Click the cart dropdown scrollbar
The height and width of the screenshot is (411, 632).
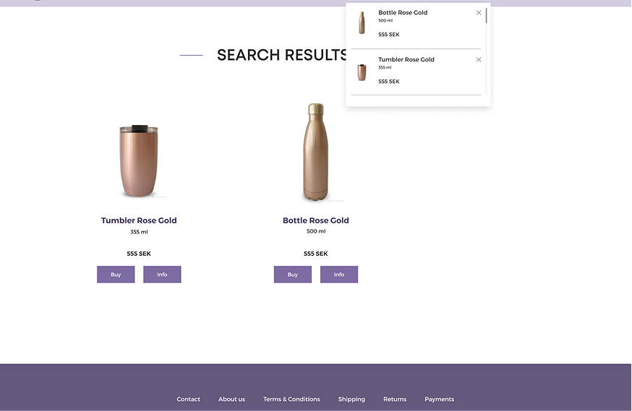[486, 15]
